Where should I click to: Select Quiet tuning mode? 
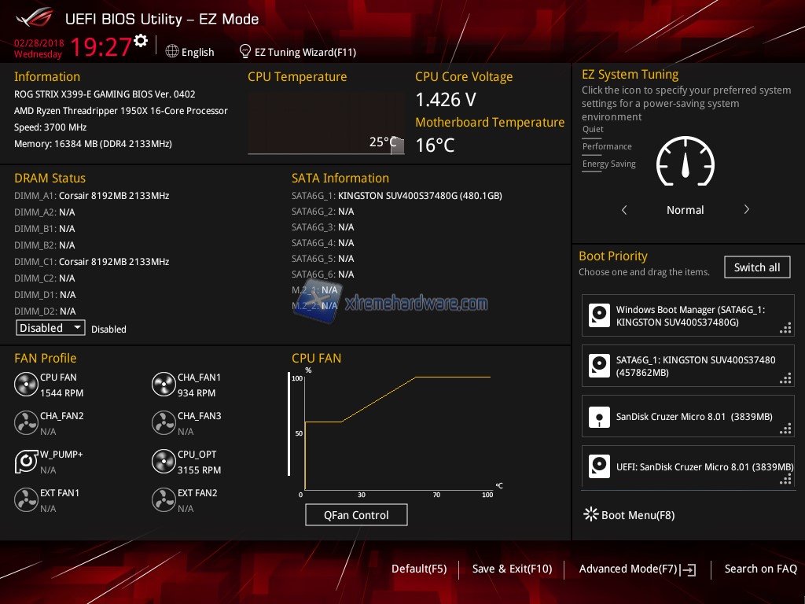point(593,130)
